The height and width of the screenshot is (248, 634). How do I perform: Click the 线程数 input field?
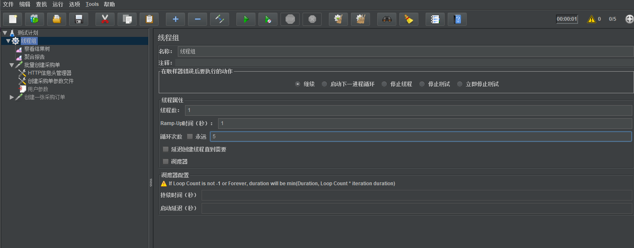pos(409,110)
